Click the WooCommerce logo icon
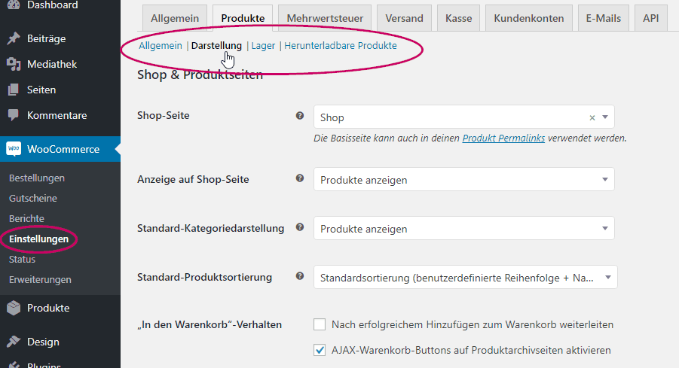The height and width of the screenshot is (368, 679). click(x=14, y=149)
